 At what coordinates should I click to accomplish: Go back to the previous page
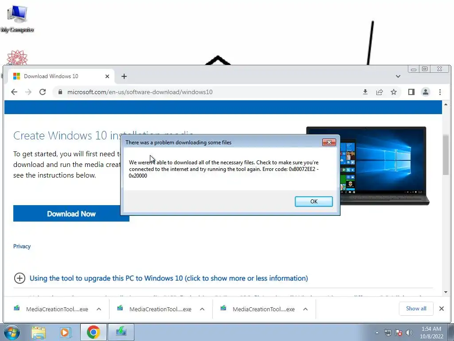click(x=14, y=92)
